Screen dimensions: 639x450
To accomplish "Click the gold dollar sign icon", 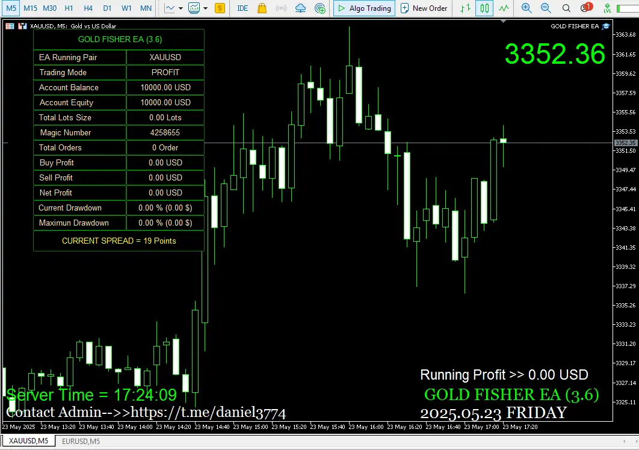I will pyautogui.click(x=220, y=8).
